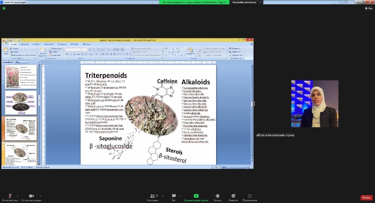Expand audio options arrow beside microphone
The width and height of the screenshot is (375, 203).
point(18,196)
